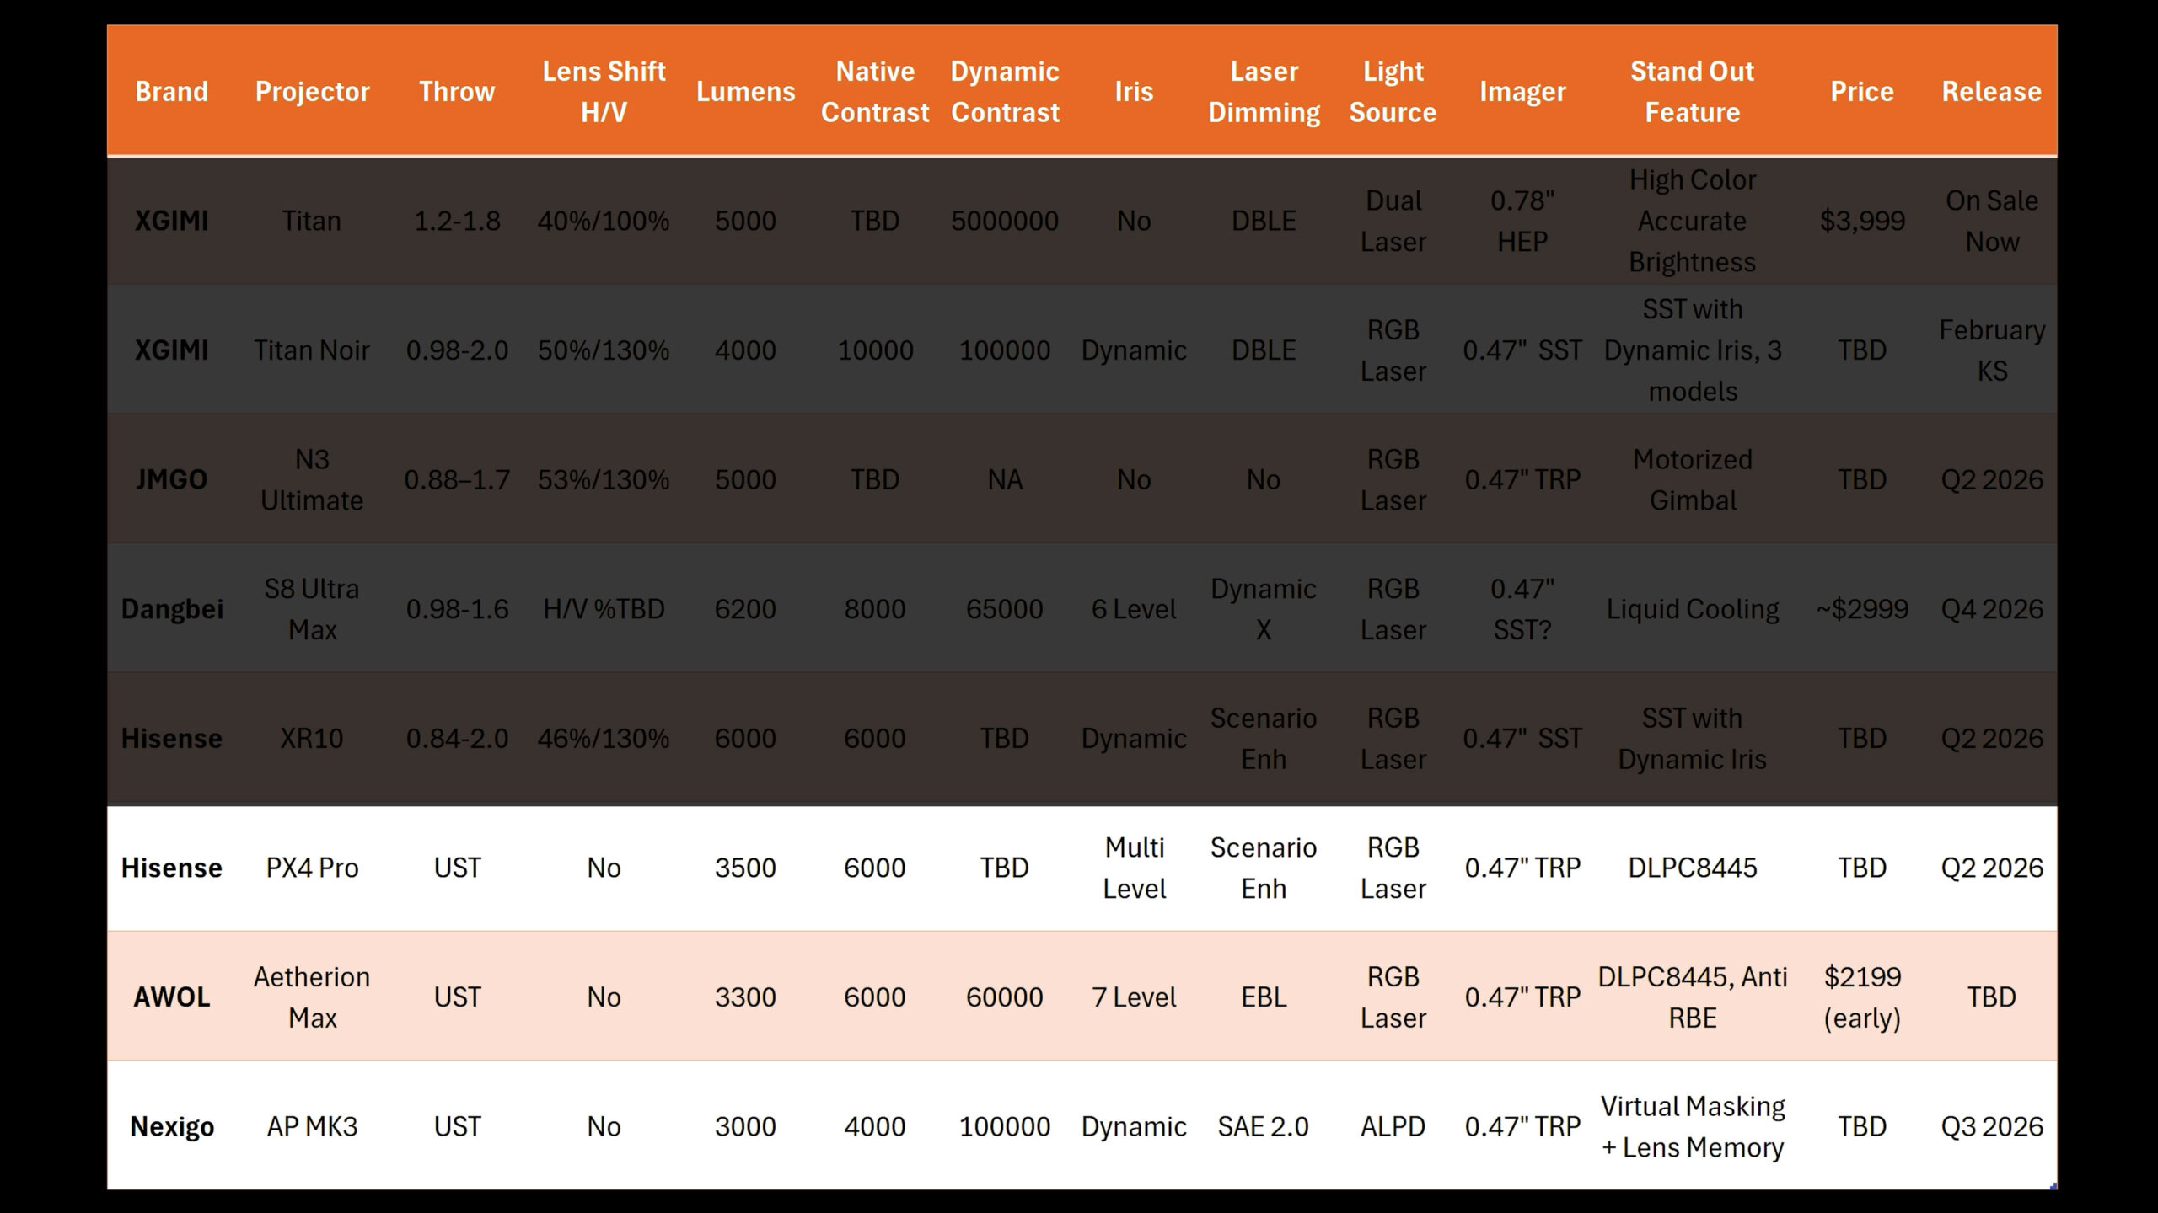
Task: Click the $2199 (early) price cell
Action: pyautogui.click(x=1861, y=997)
